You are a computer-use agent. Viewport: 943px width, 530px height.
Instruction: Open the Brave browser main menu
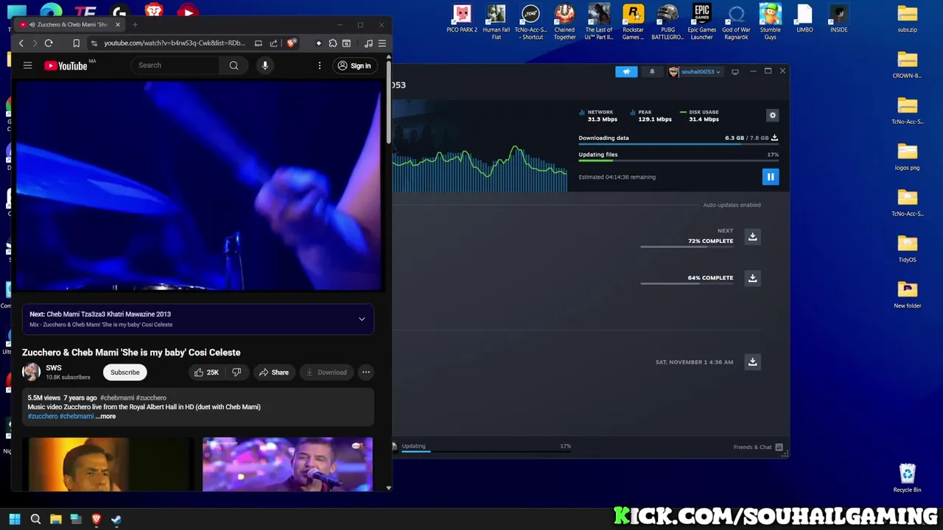tap(382, 43)
